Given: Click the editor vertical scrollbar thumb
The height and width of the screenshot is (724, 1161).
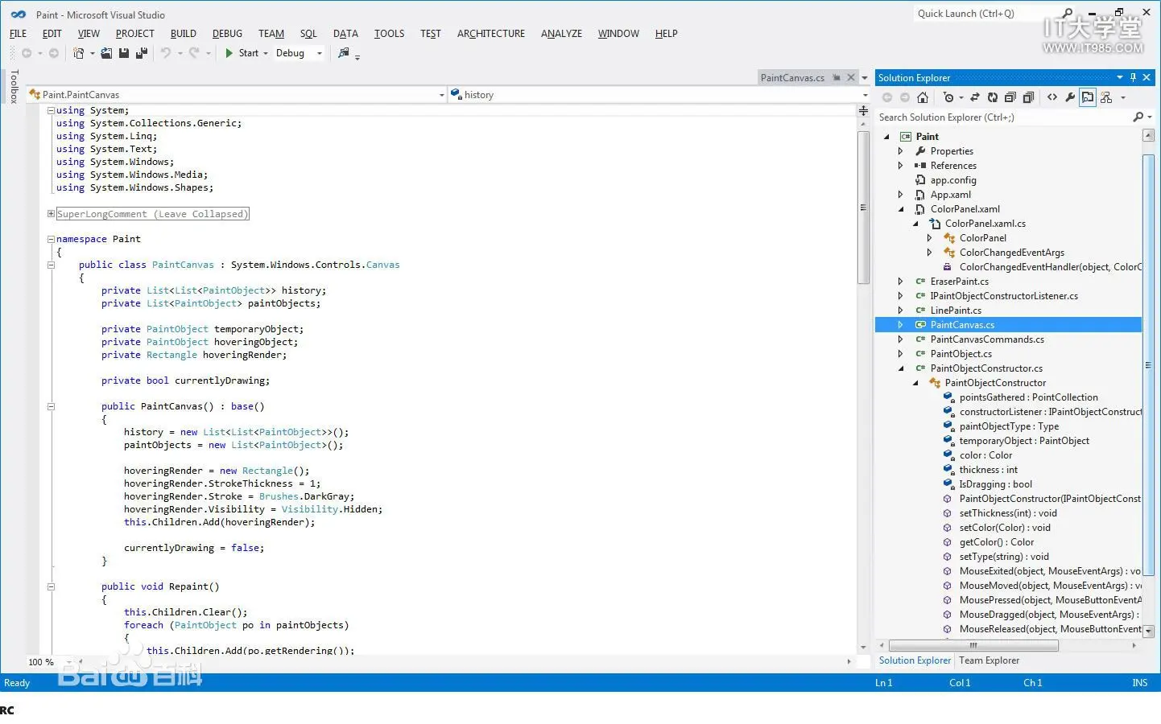Looking at the screenshot, I should click(x=864, y=208).
